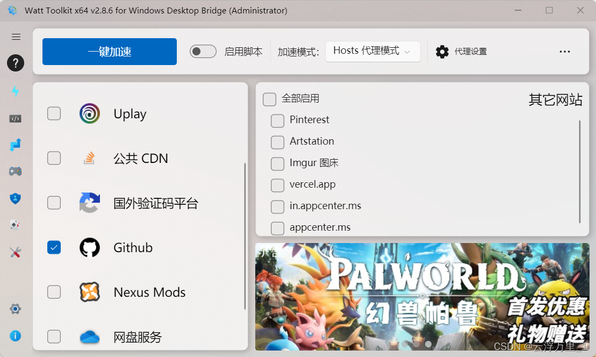The width and height of the screenshot is (596, 357).
Task: Open the blue info about icon
Action: pyautogui.click(x=15, y=335)
